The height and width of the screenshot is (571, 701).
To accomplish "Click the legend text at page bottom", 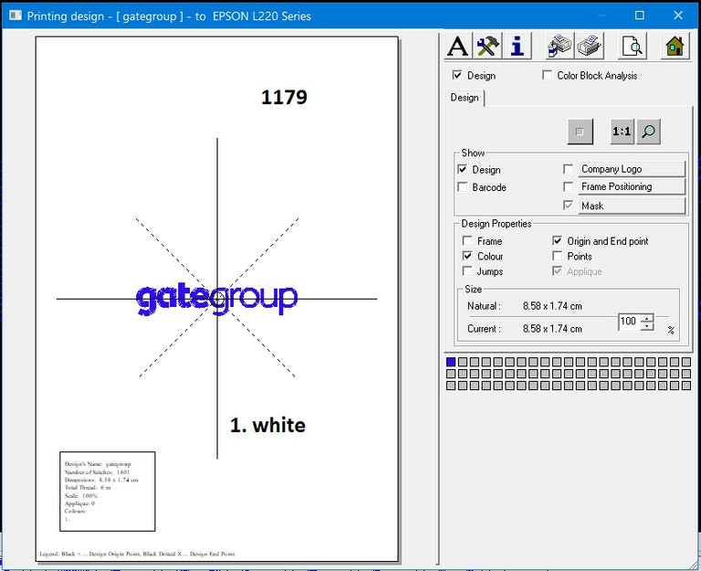I will (x=137, y=554).
